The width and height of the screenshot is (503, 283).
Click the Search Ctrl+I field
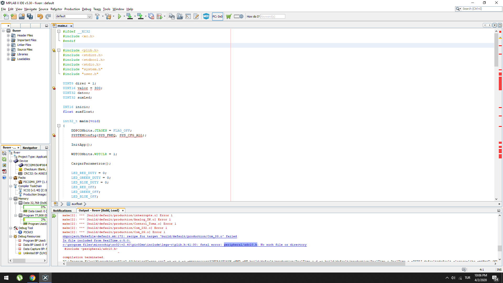(482, 9)
